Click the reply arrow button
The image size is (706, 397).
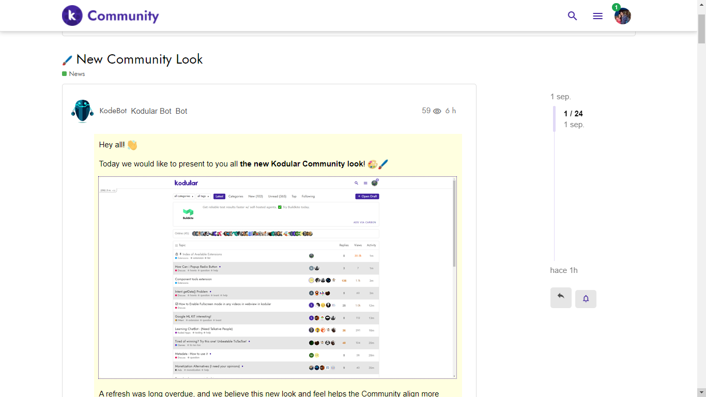(561, 297)
